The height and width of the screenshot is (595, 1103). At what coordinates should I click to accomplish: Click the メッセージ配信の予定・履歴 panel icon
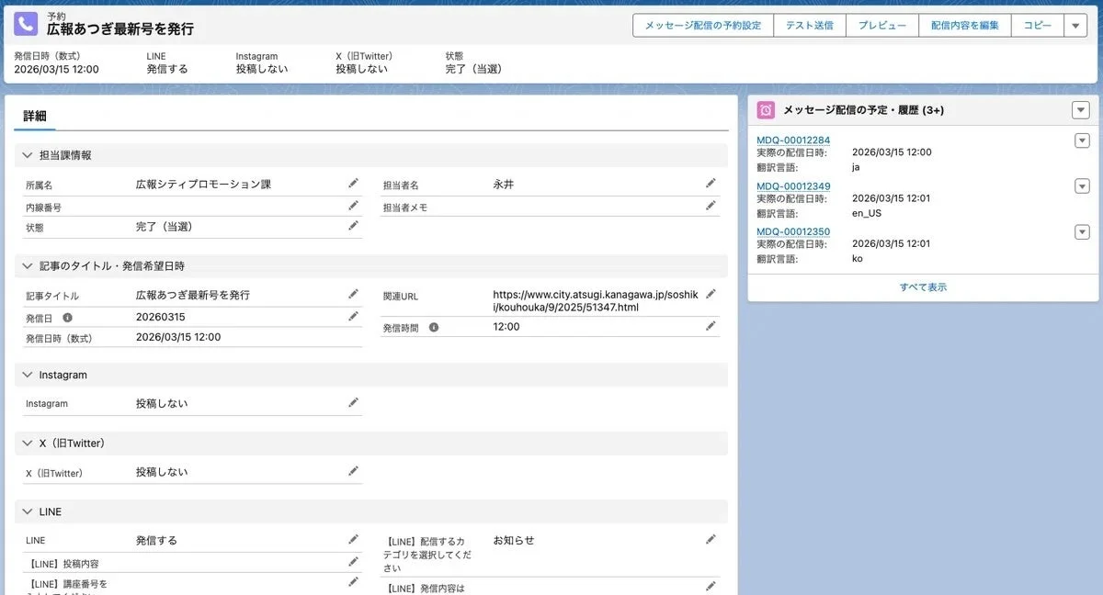(x=767, y=109)
